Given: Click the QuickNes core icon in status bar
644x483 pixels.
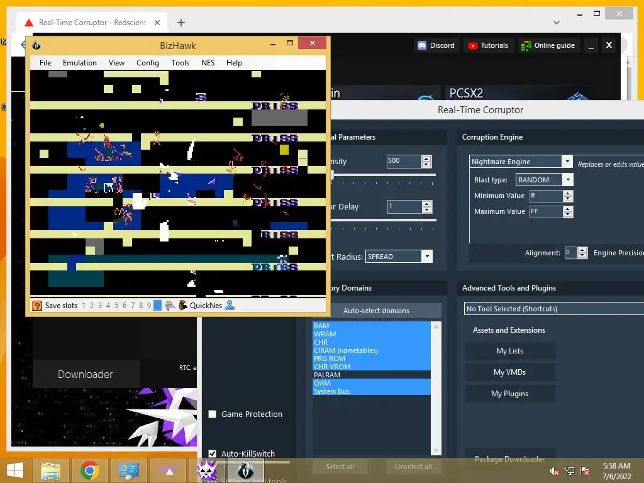Looking at the screenshot, I should coord(183,305).
